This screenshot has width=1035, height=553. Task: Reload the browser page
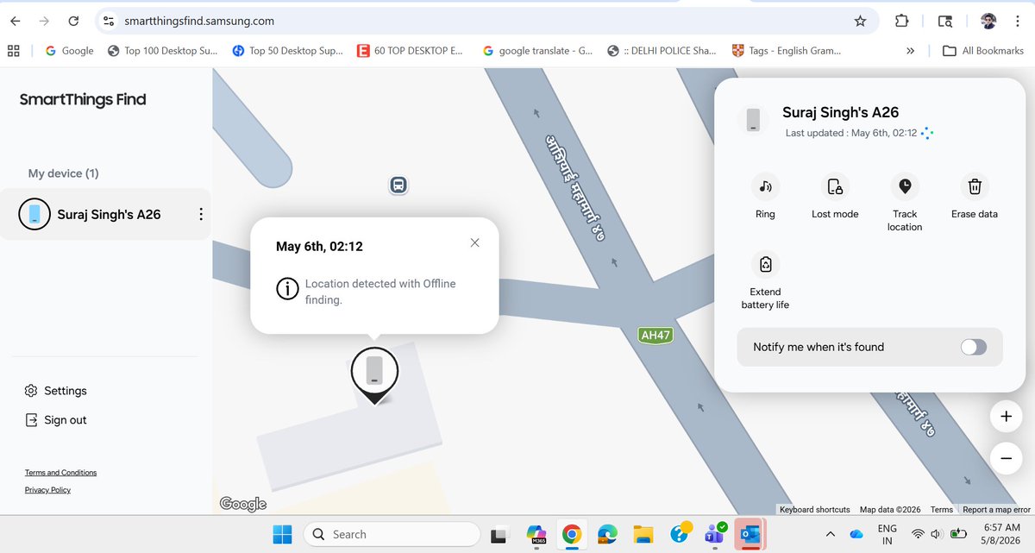(73, 21)
